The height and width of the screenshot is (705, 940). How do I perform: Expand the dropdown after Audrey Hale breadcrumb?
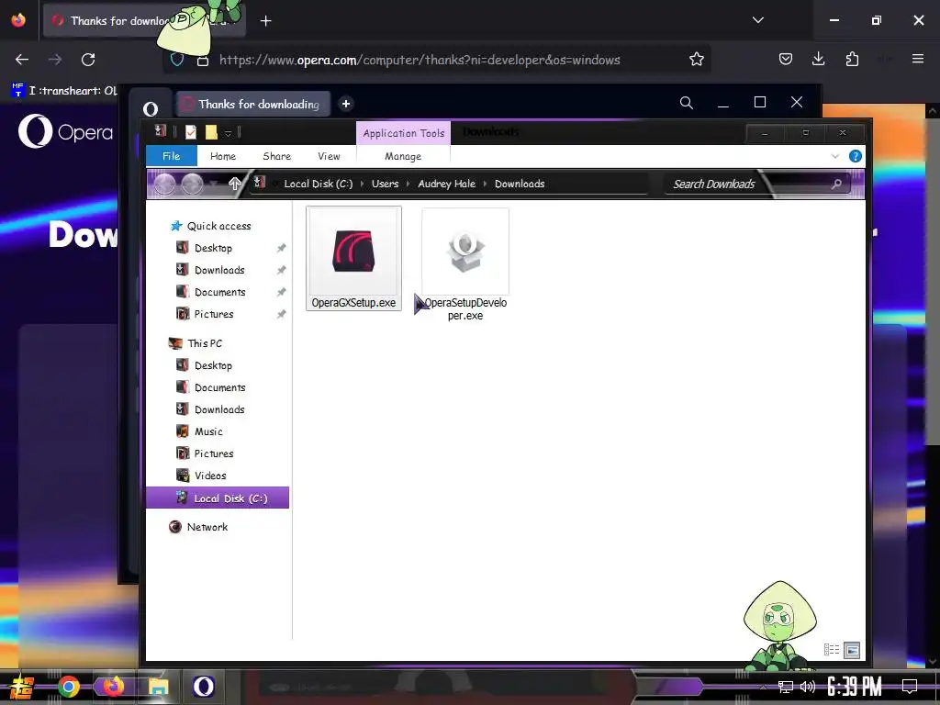(x=485, y=184)
